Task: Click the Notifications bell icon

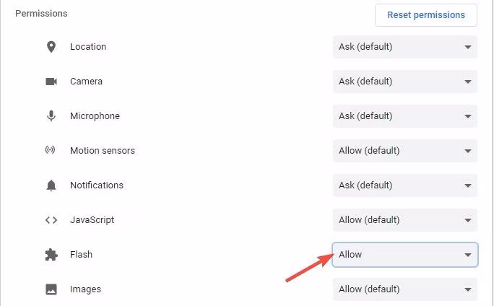Action: click(x=51, y=185)
